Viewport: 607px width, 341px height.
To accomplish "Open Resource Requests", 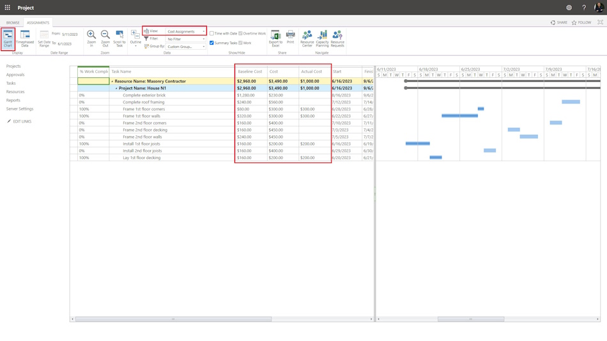I will coord(337,39).
